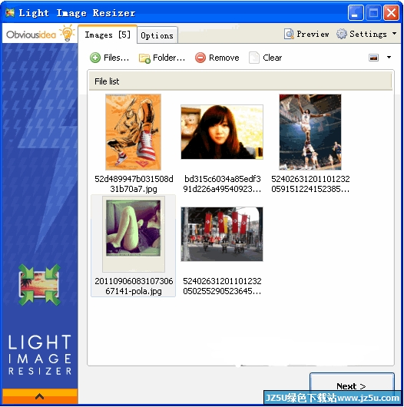
Task: Expand the view mode dropdown arrow
Action: coord(389,58)
